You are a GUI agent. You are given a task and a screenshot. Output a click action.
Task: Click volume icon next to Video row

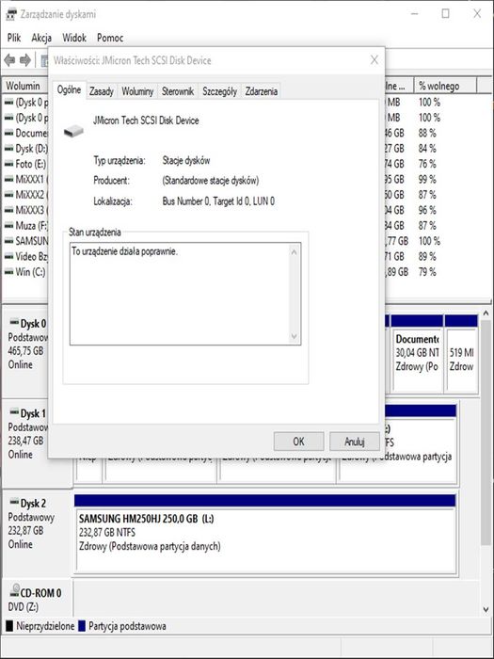[8, 256]
